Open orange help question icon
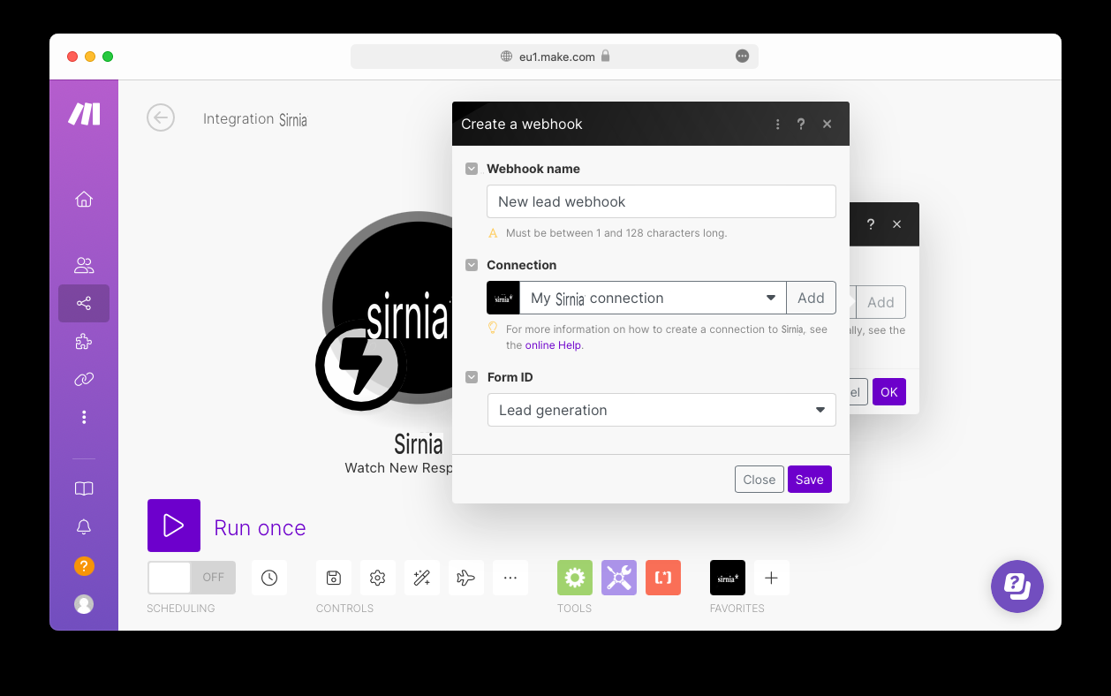Image resolution: width=1111 pixels, height=696 pixels. coord(84,566)
